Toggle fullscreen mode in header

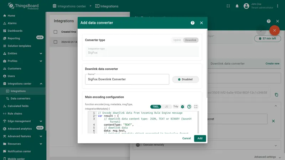pyautogui.click(x=228, y=6)
